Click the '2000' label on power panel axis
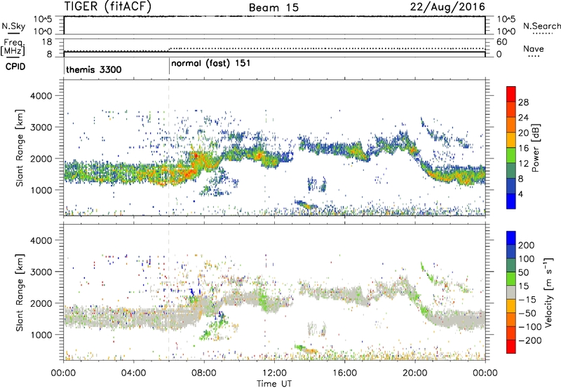The image size is (561, 388). pos(41,159)
